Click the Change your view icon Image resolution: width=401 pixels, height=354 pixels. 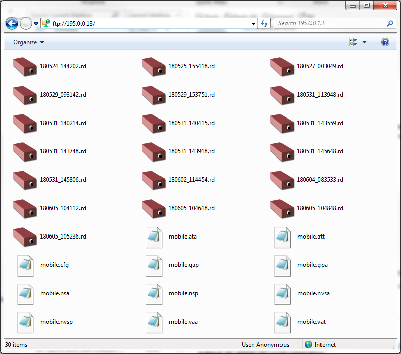click(x=353, y=42)
